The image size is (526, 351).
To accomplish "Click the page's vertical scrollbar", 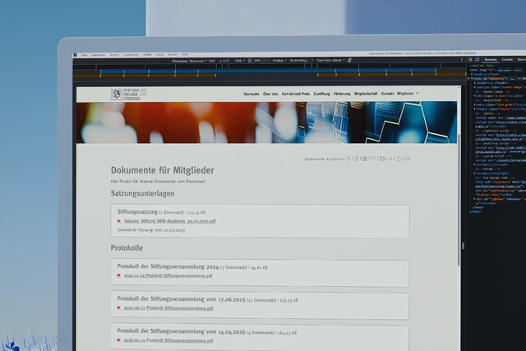I will click(x=459, y=201).
